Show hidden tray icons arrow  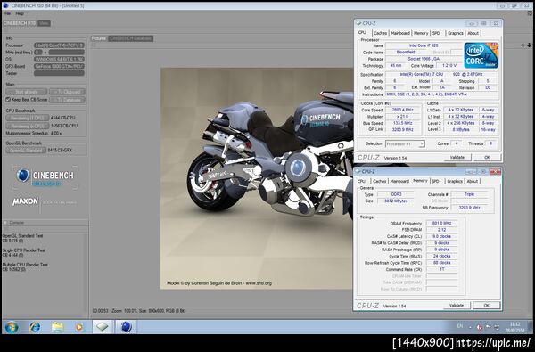(470, 327)
